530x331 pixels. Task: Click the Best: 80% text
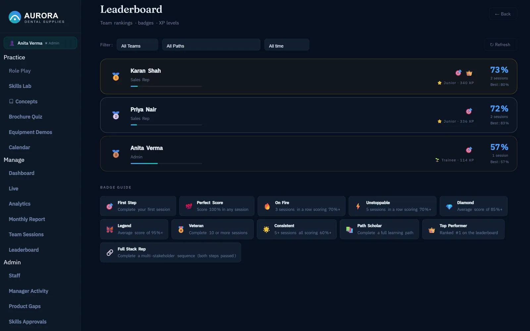500,85
